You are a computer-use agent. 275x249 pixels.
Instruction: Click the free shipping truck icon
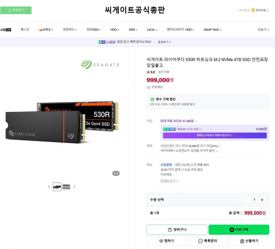pyautogui.click(x=148, y=87)
